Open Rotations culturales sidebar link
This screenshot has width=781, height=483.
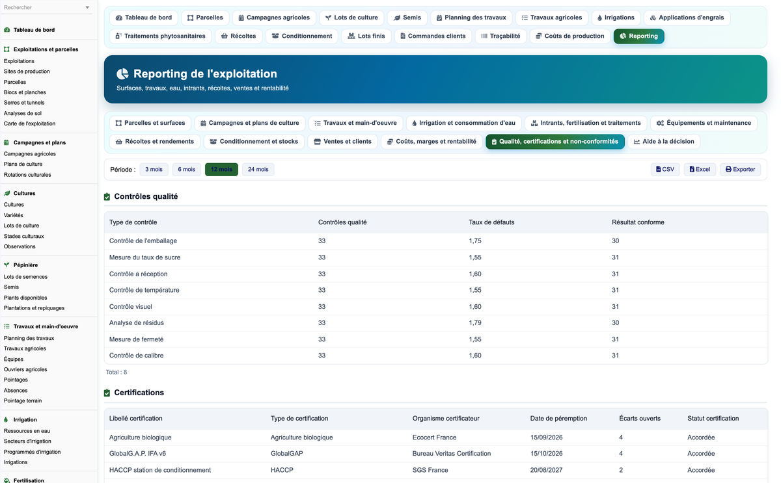pyautogui.click(x=27, y=175)
